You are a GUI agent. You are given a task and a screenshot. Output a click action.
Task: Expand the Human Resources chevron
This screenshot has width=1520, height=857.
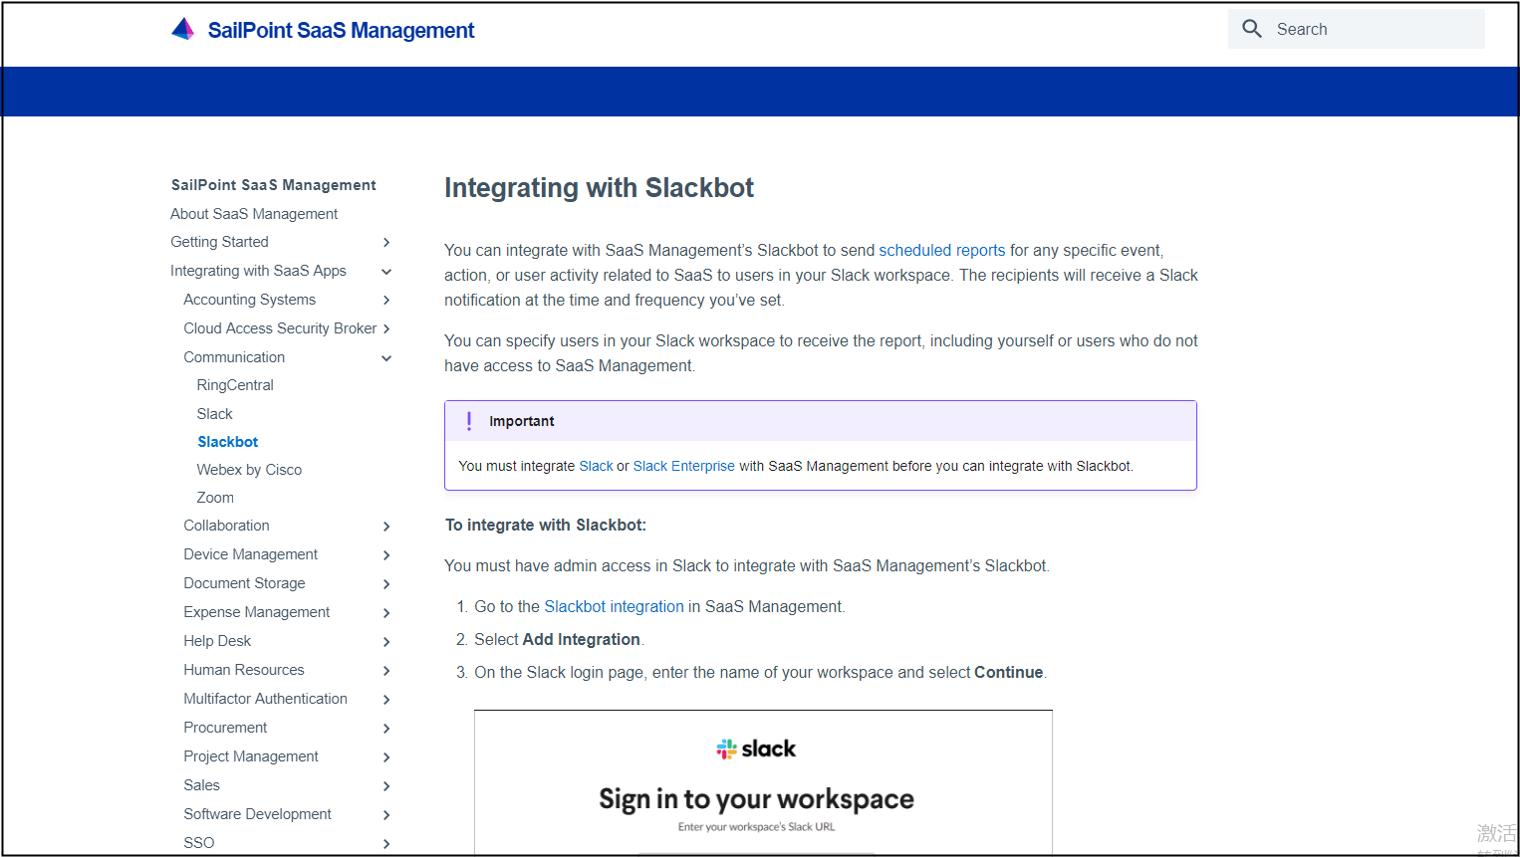386,670
